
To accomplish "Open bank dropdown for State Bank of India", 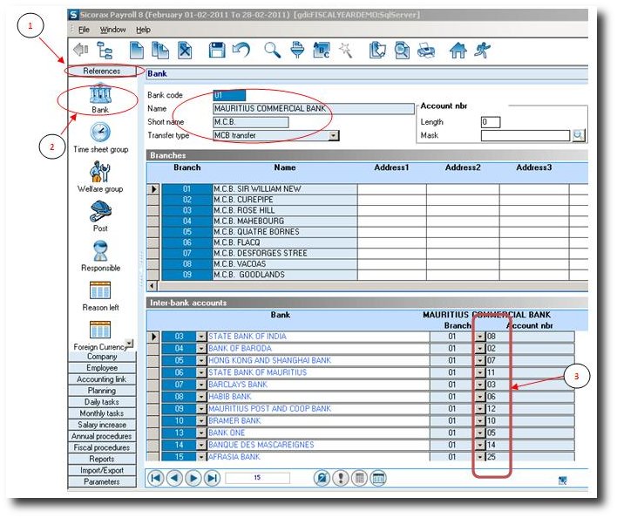I will (x=201, y=337).
